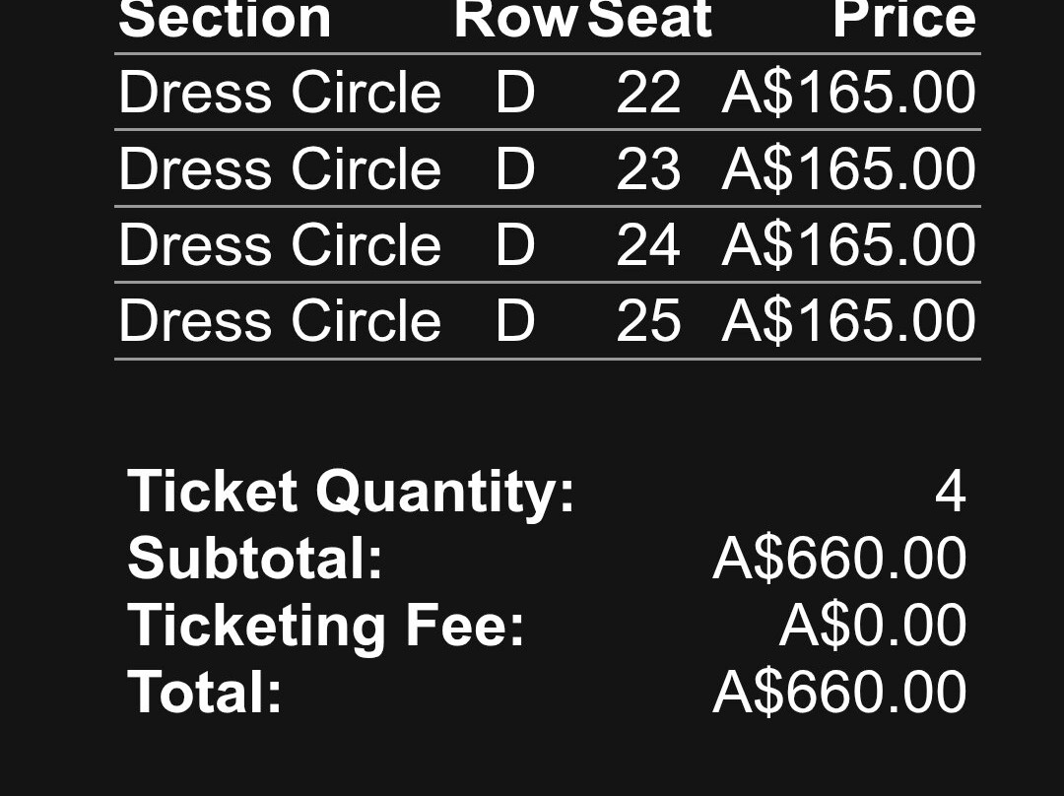Select the Seat column header
Screen dimensions: 1064x796
(649, 20)
